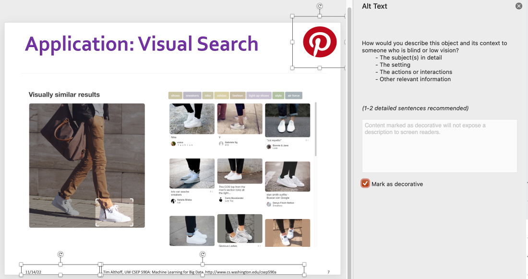The width and height of the screenshot is (528, 279).
Task: Uncheck the Mark as decorative checkbox
Action: tap(365, 183)
